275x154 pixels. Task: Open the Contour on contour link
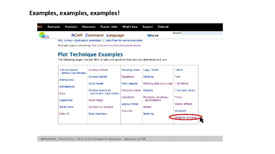[x=101, y=107]
